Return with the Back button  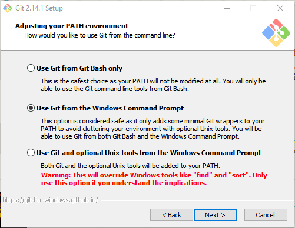[171, 215]
